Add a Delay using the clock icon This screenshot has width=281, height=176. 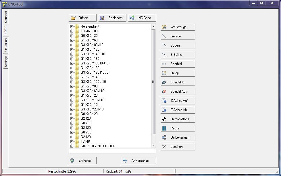click(164, 73)
